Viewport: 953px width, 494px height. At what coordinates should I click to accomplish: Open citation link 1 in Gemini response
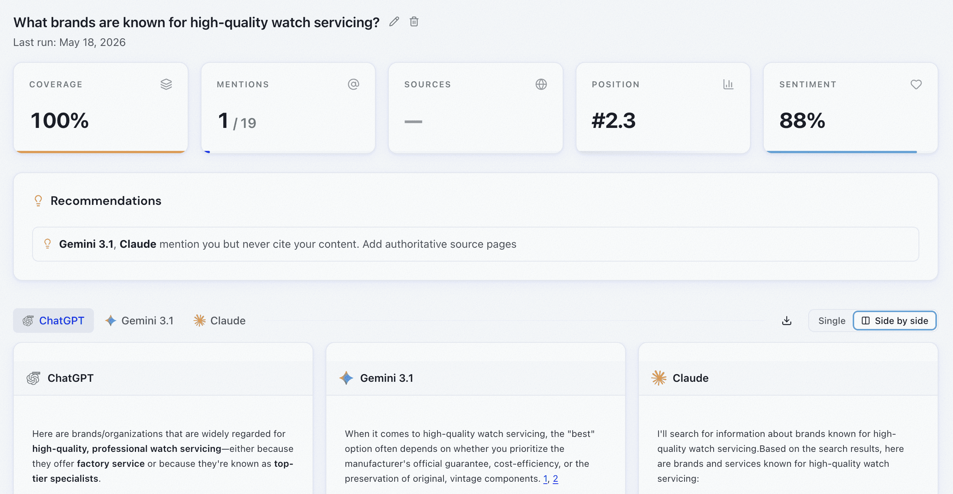pos(545,479)
